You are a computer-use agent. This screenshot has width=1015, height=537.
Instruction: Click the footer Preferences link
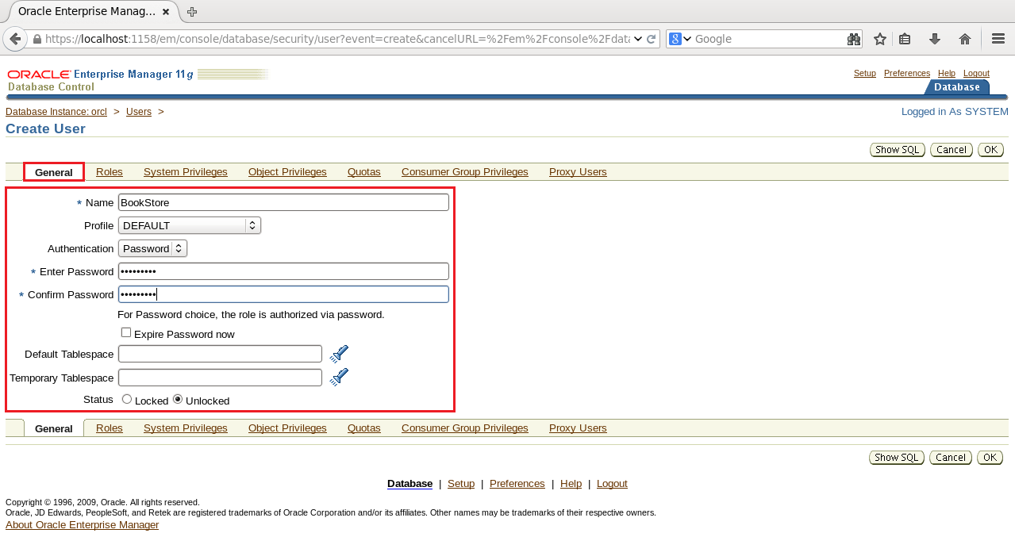(x=517, y=484)
